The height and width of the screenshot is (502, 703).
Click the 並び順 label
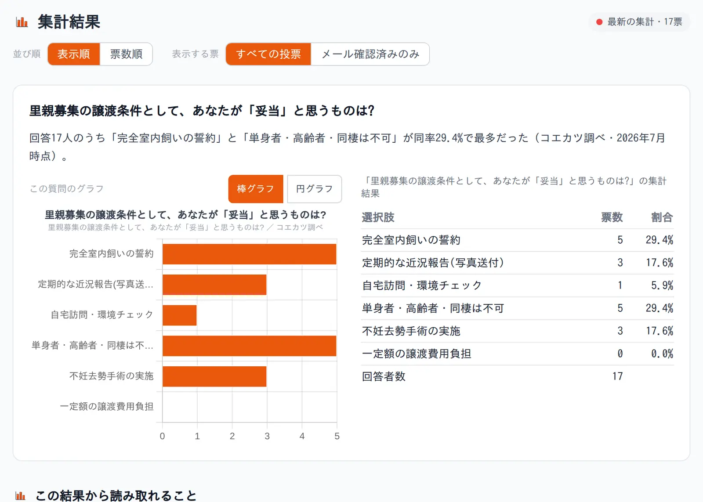coord(27,54)
